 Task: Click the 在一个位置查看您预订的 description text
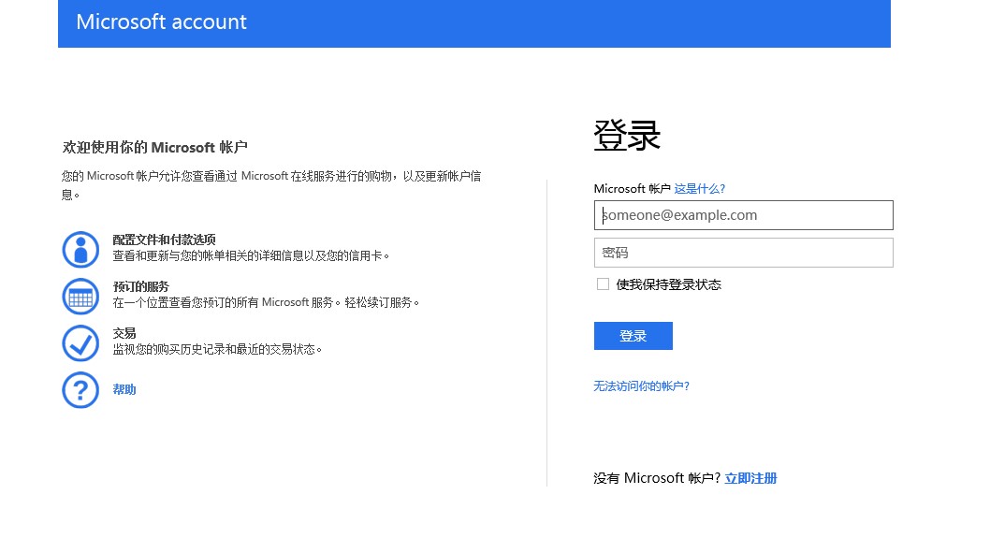point(266,302)
